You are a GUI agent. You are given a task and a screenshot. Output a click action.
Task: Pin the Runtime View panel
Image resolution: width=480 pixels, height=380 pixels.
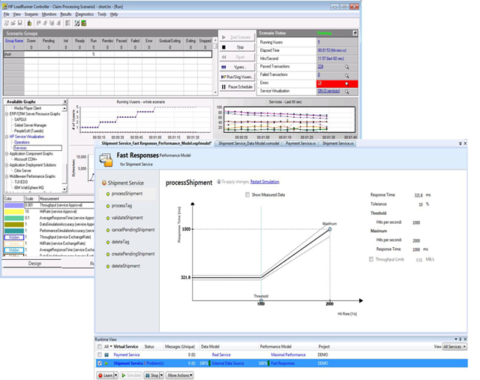tap(460, 339)
